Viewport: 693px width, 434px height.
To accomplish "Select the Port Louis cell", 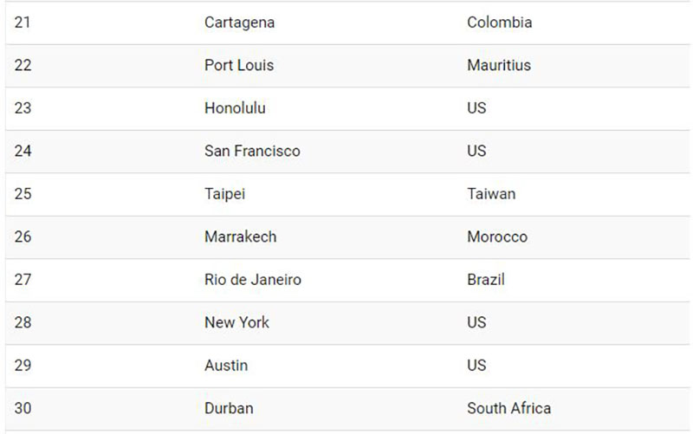I will click(x=239, y=65).
